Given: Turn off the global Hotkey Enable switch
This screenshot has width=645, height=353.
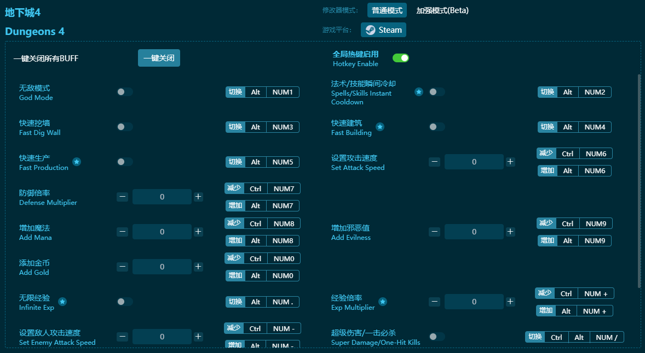Looking at the screenshot, I should 401,58.
